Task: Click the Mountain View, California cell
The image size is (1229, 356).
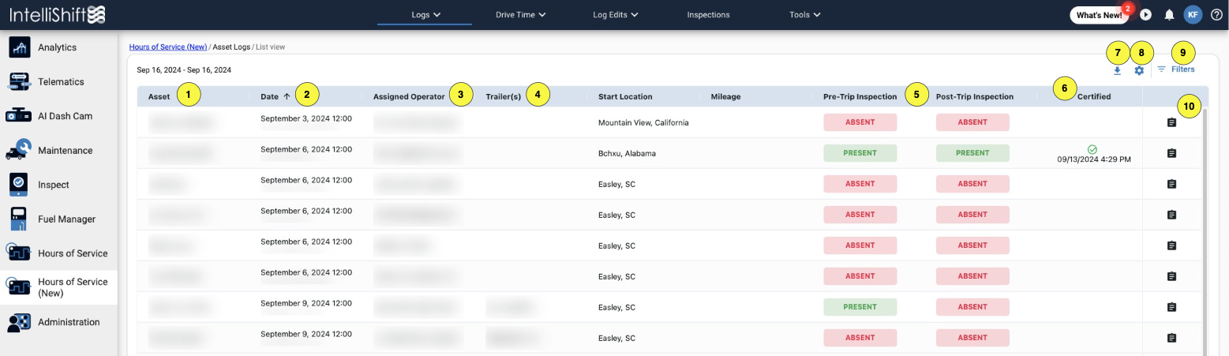Action: (643, 123)
